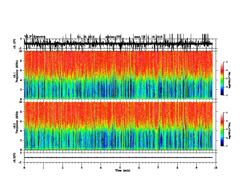Click time axis tick label 6
The height and width of the screenshot is (188, 243).
click(139, 168)
